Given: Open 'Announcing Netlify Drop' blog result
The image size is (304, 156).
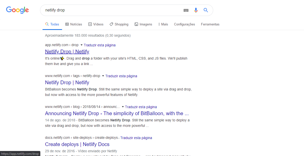Looking at the screenshot, I should (117, 113).
